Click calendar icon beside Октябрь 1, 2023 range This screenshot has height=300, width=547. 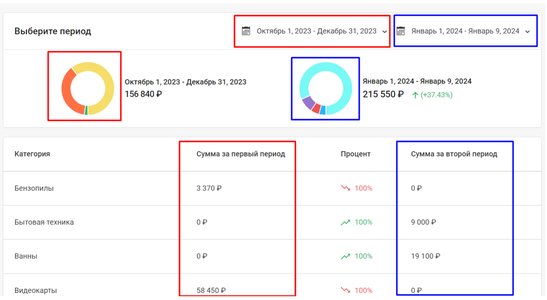246,31
